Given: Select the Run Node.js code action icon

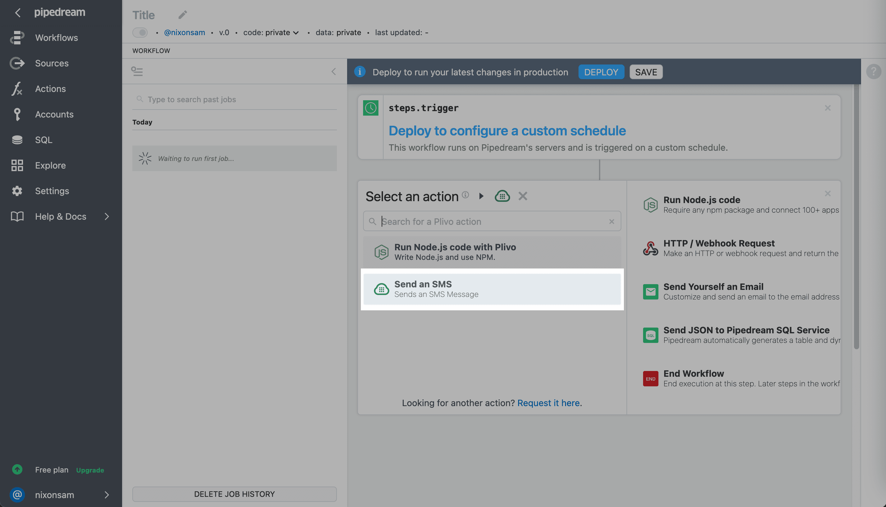Looking at the screenshot, I should tap(650, 205).
